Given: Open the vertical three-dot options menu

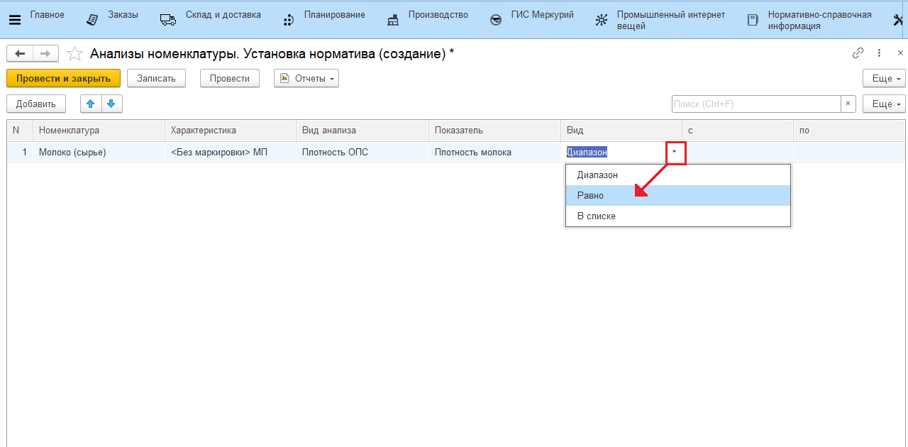Looking at the screenshot, I should (879, 53).
